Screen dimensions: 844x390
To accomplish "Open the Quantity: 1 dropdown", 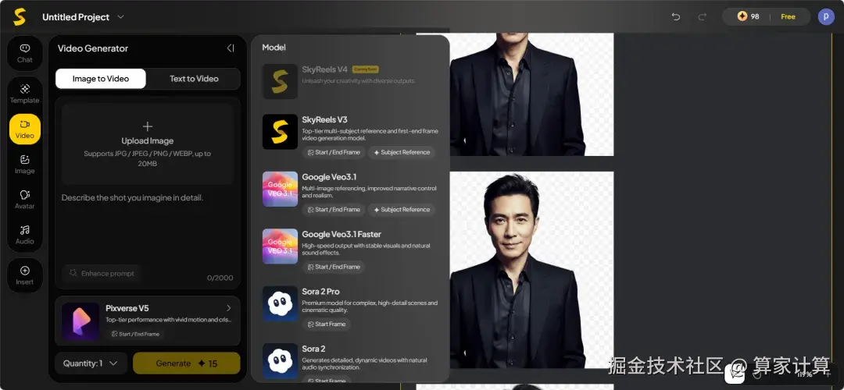I will coord(91,363).
